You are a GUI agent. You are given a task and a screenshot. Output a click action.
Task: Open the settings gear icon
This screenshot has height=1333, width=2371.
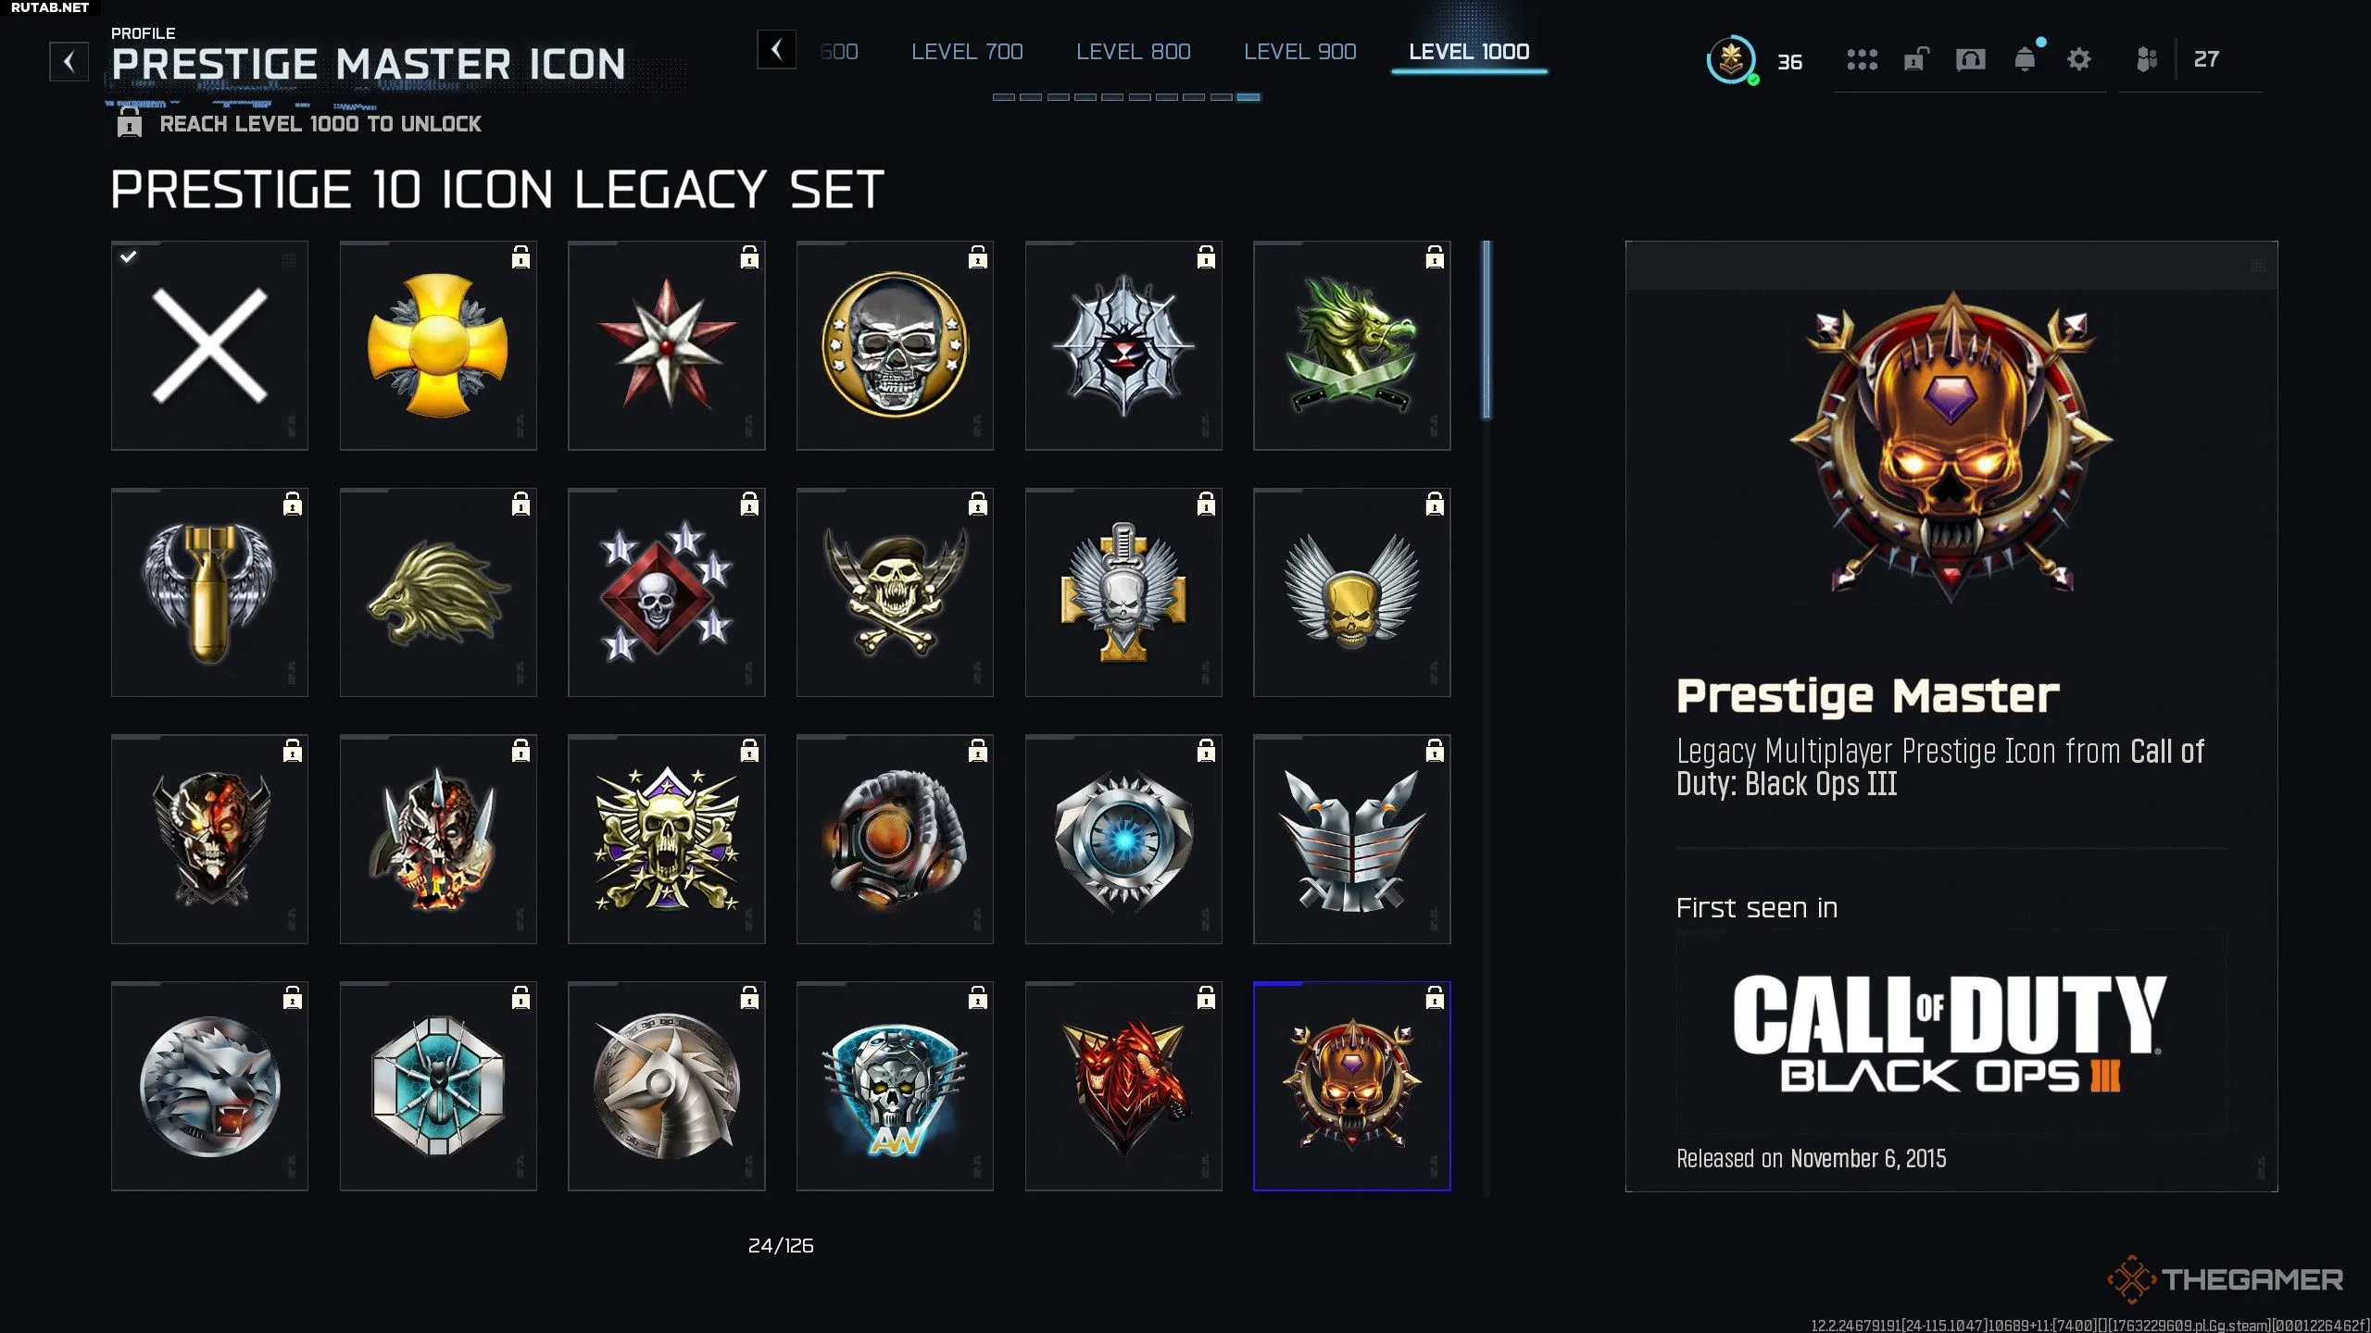(2079, 60)
